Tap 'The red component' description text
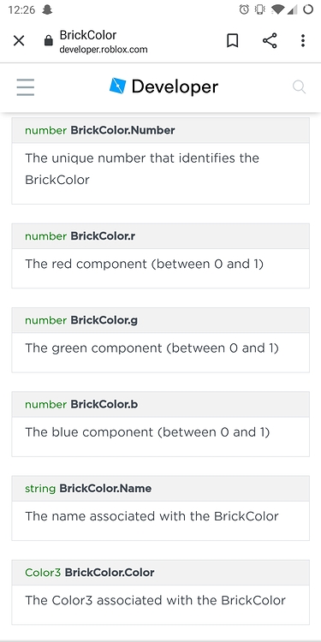Screen dimensions: 321x642 (86, 265)
